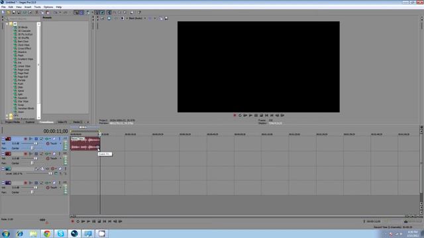The image size is (424, 238).
Task: Select Venetian Blinds transition in list
Action: 26,108
